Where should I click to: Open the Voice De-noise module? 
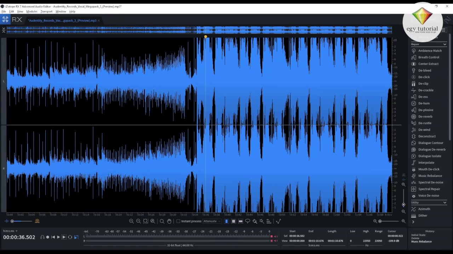pos(425,195)
